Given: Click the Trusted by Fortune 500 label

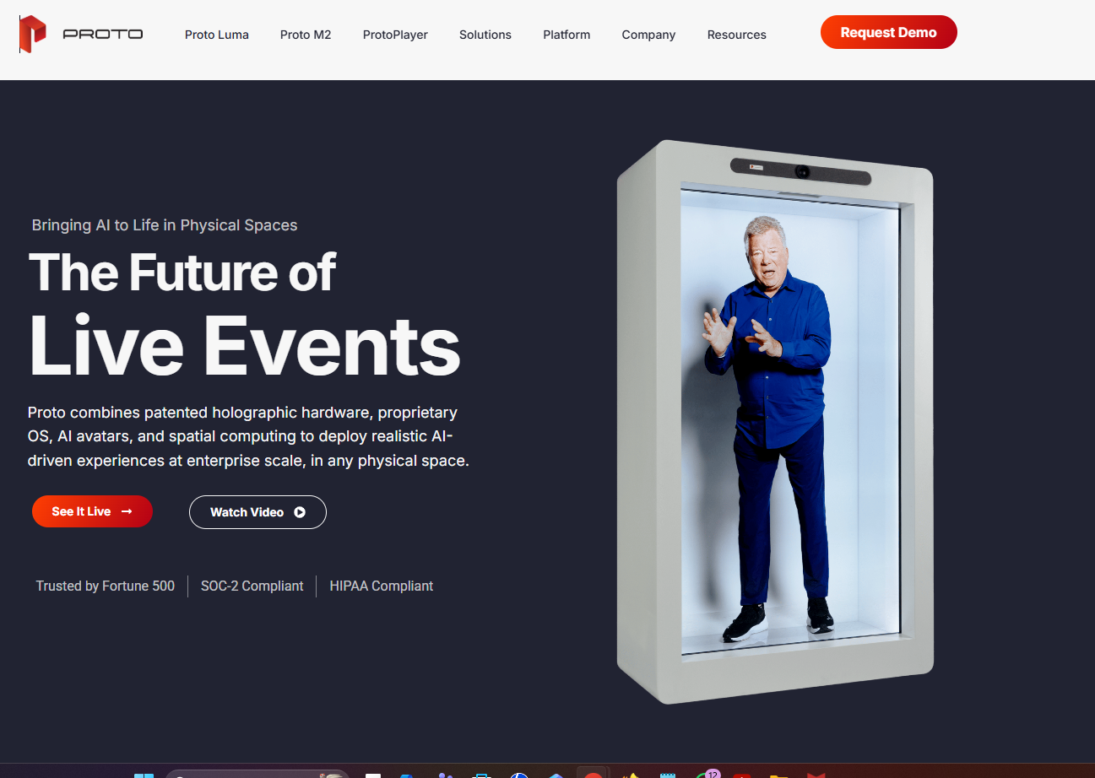Looking at the screenshot, I should pyautogui.click(x=106, y=586).
